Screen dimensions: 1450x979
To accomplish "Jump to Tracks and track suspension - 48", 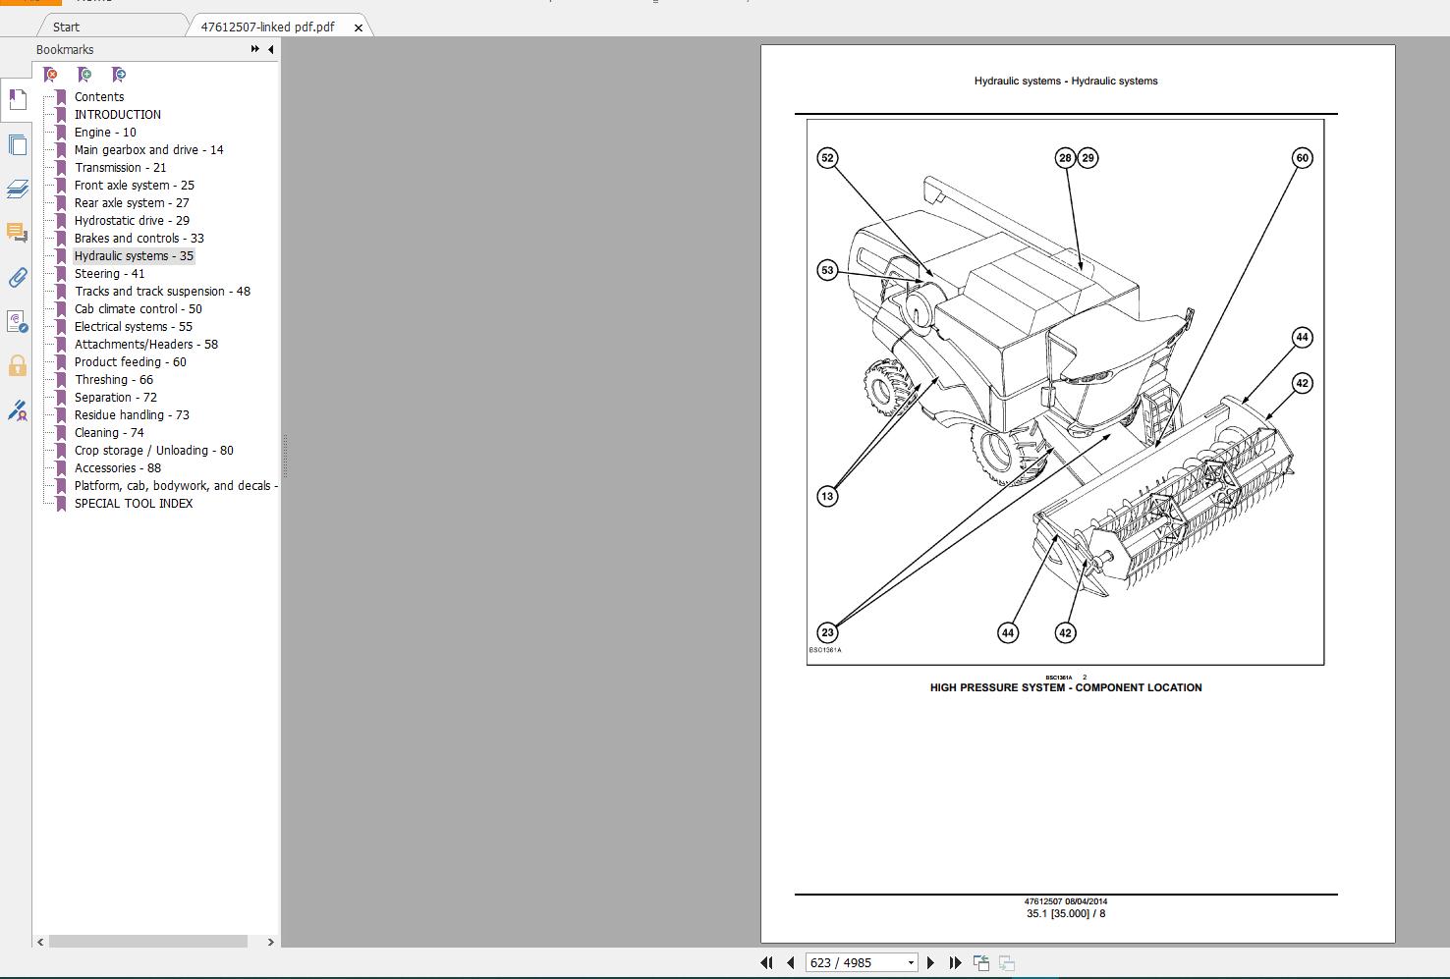I will click(x=162, y=291).
